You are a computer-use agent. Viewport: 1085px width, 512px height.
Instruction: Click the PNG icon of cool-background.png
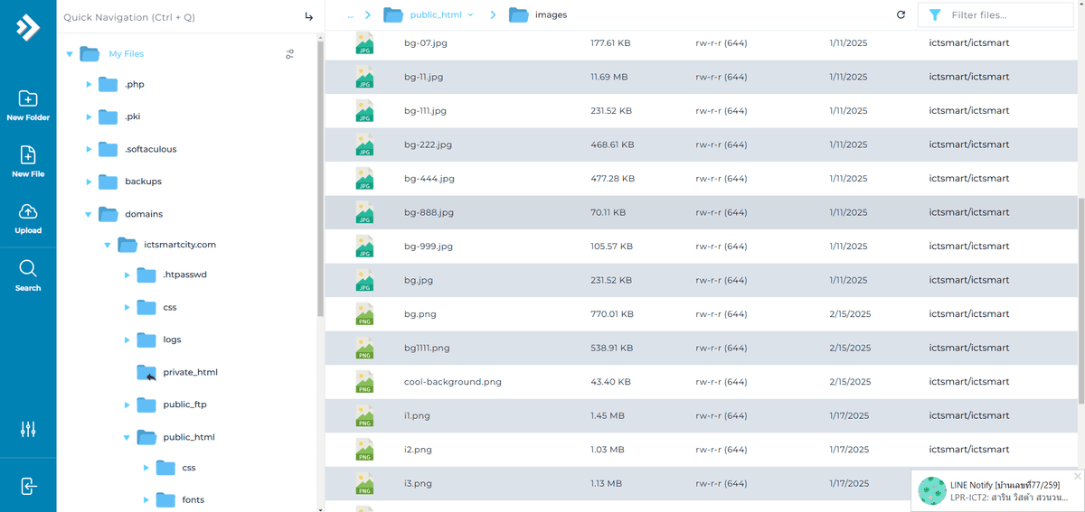364,382
